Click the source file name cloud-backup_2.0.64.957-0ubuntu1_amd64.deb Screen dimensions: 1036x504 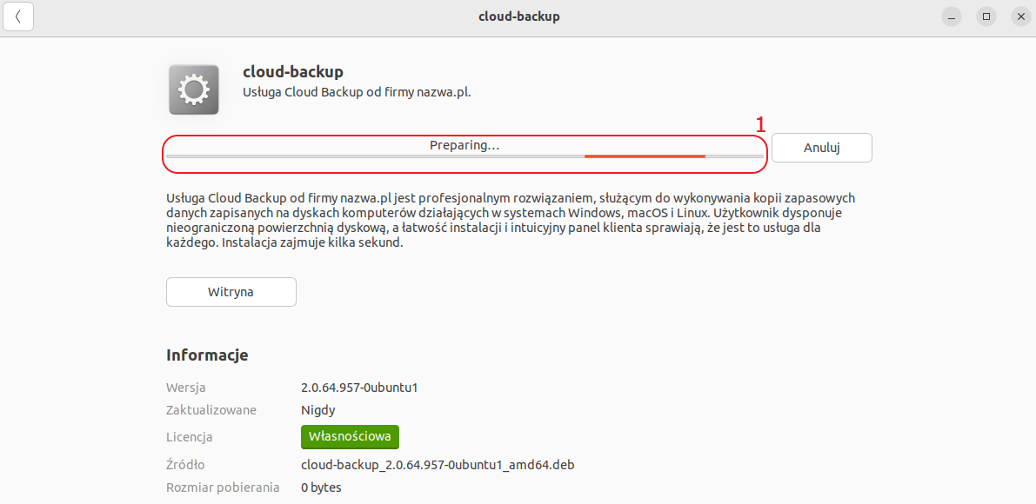(x=438, y=465)
